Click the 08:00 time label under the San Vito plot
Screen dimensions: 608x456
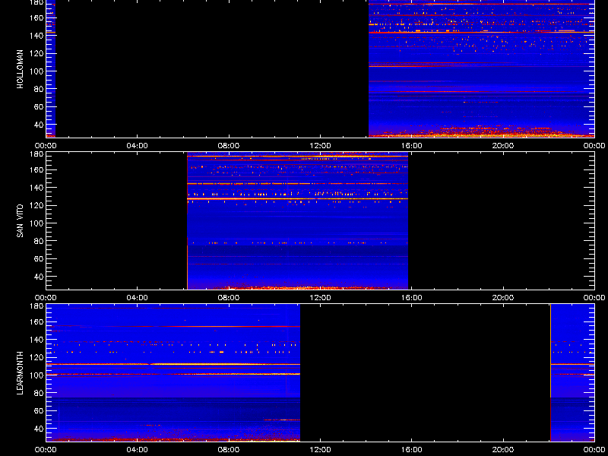pos(229,298)
